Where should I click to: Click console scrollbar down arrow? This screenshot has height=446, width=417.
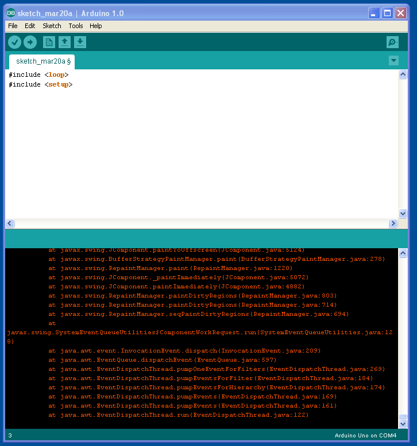(403, 424)
